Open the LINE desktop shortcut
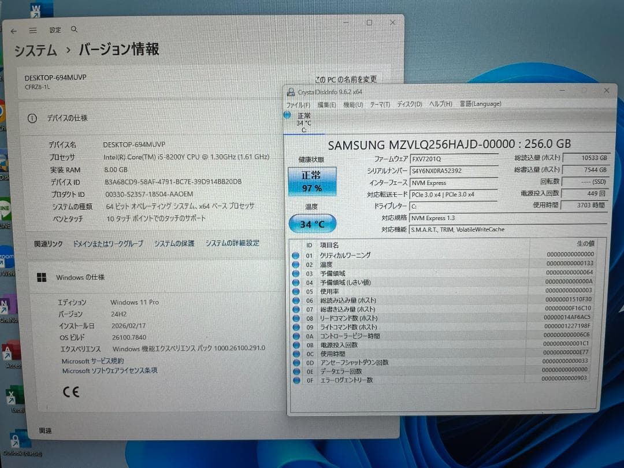This screenshot has height=468, width=624. tap(5, 213)
